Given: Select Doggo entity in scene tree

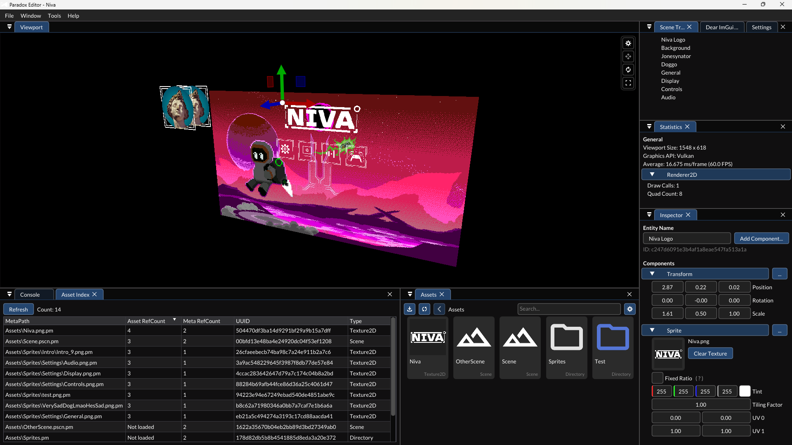Looking at the screenshot, I should pos(669,64).
